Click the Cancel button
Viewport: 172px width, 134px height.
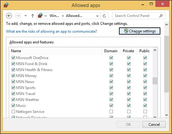pos(154,125)
